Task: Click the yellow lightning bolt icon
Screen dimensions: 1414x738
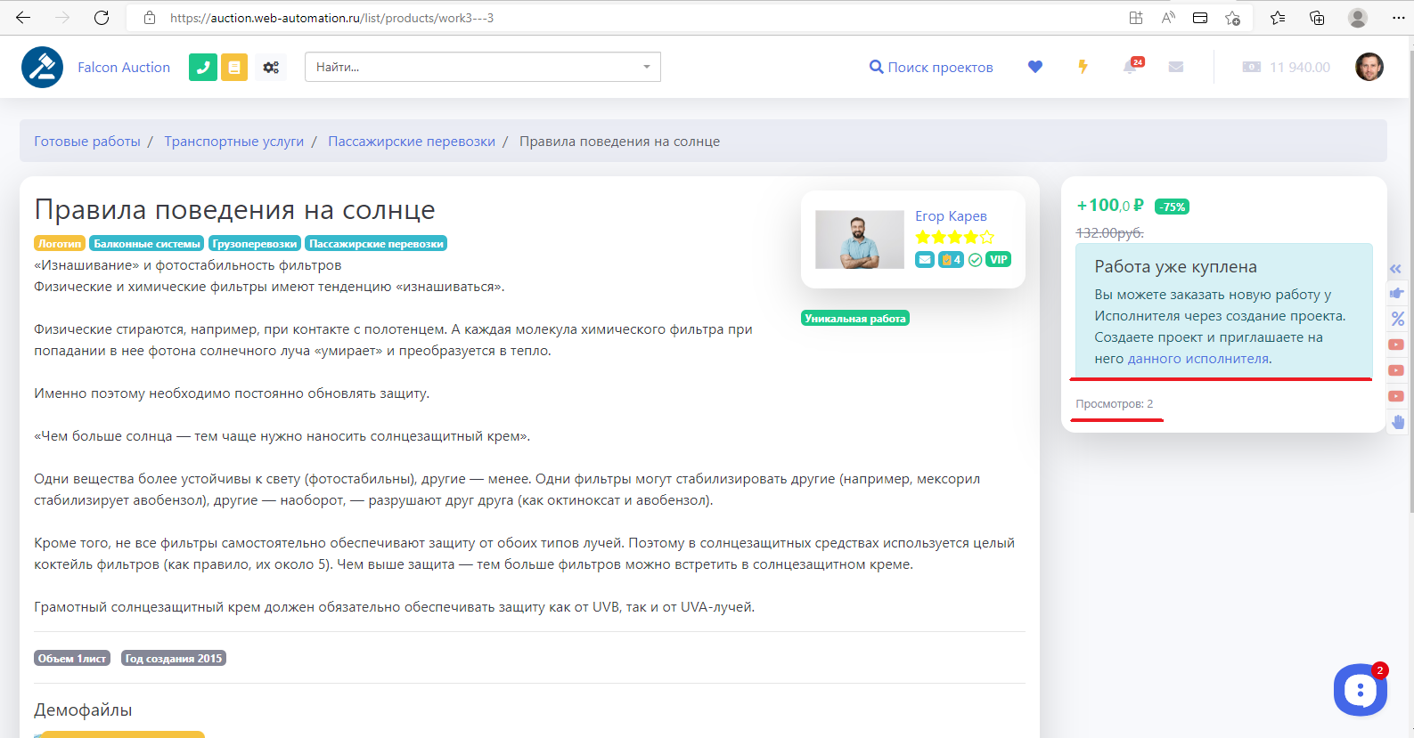Action: point(1083,67)
